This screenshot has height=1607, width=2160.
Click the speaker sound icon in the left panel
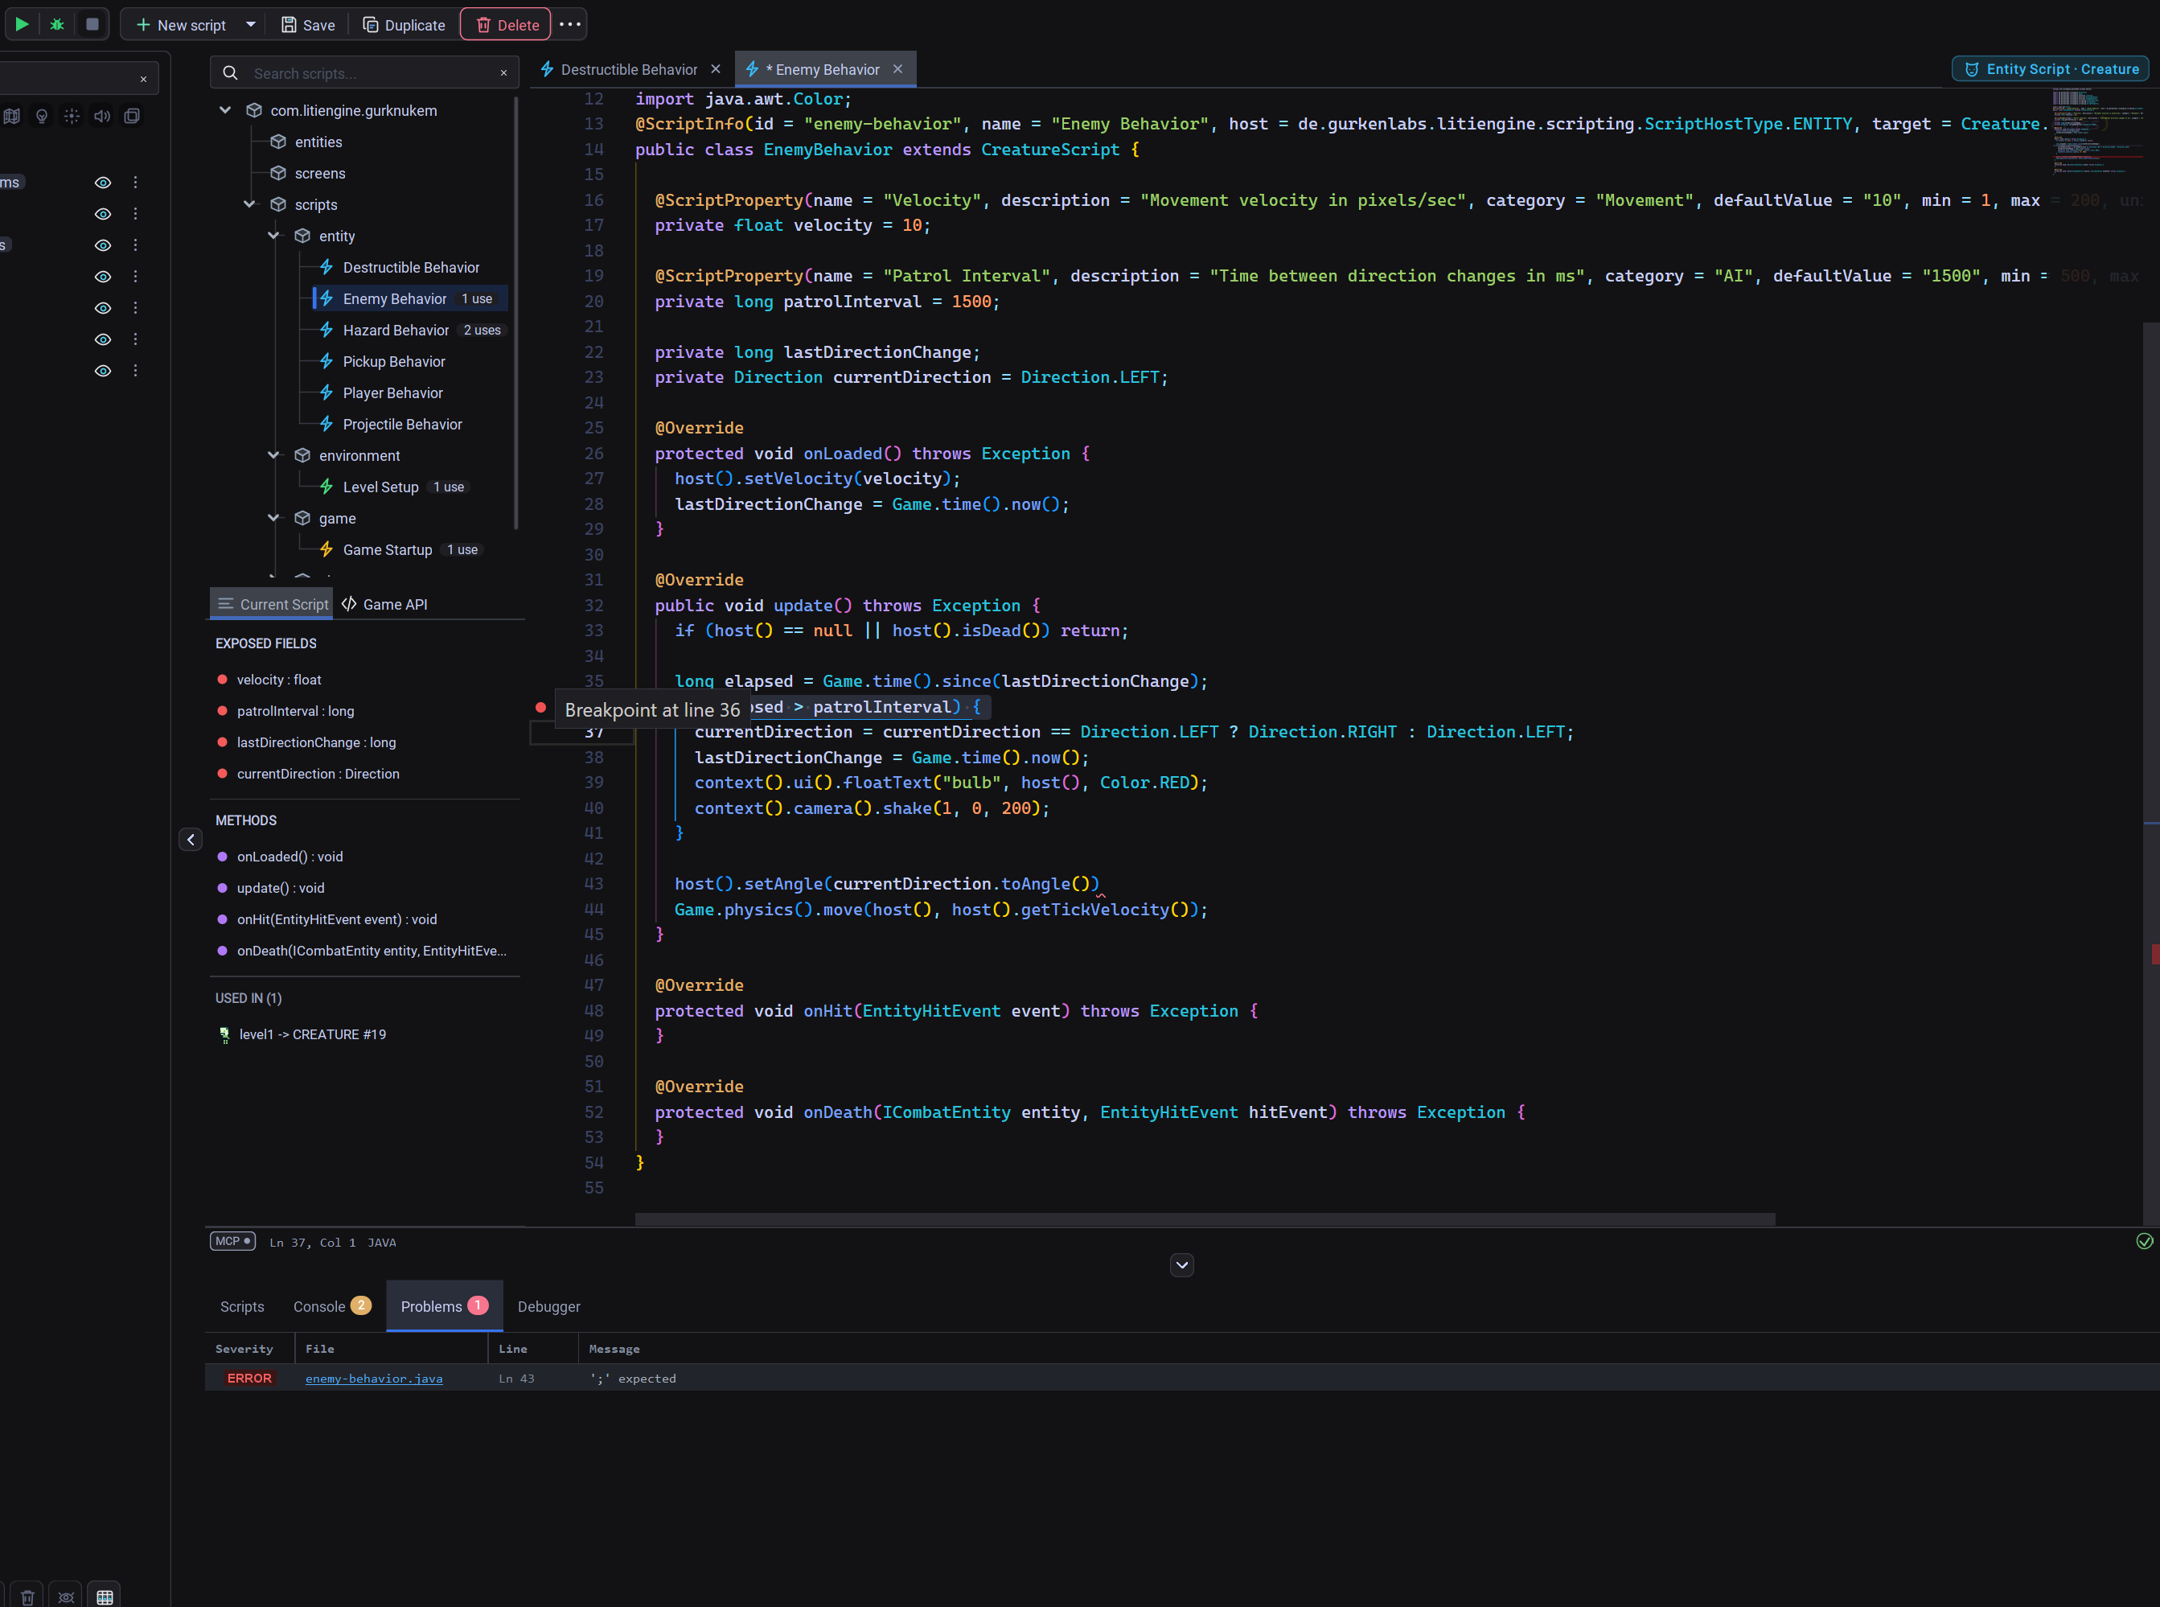click(102, 116)
